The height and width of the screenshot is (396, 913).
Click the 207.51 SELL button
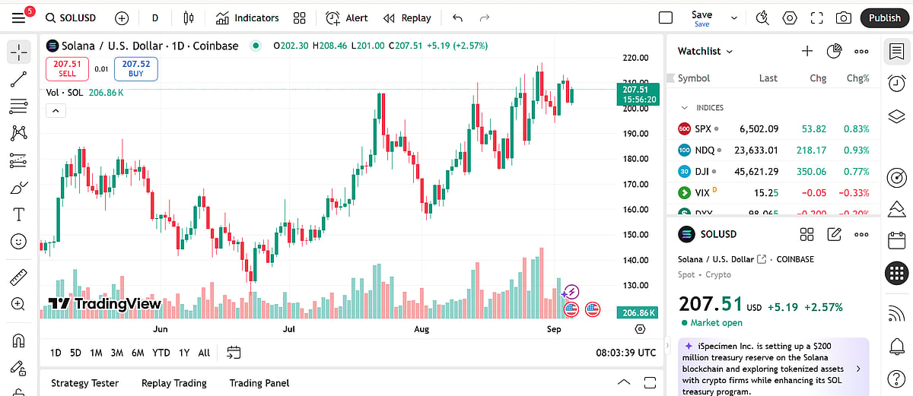pyautogui.click(x=67, y=68)
